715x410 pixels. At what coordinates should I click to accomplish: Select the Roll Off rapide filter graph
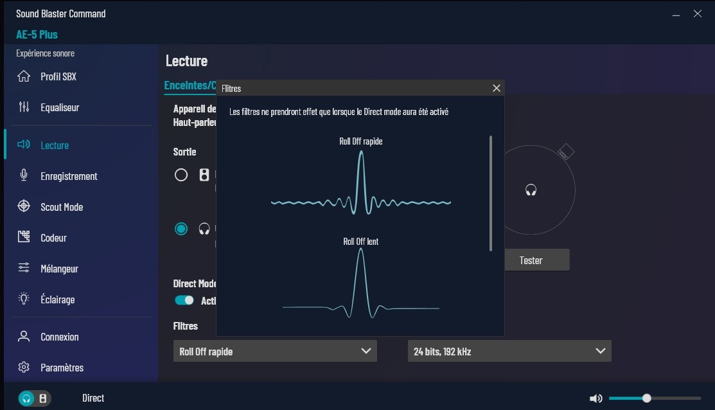360,183
